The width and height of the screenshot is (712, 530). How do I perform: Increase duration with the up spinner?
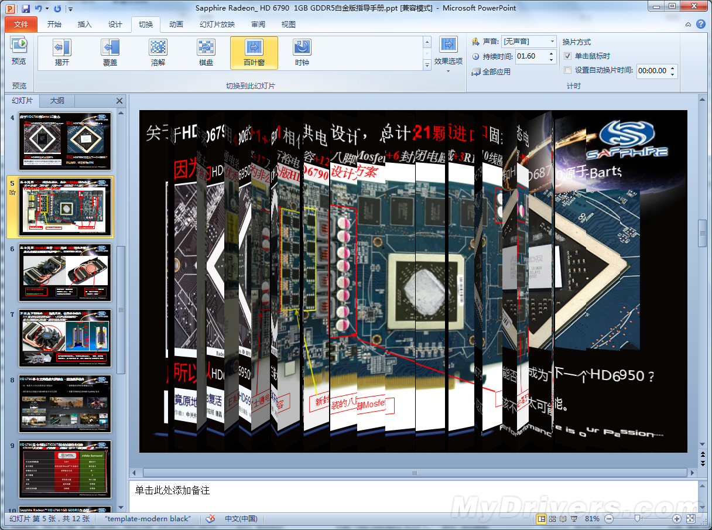point(552,53)
